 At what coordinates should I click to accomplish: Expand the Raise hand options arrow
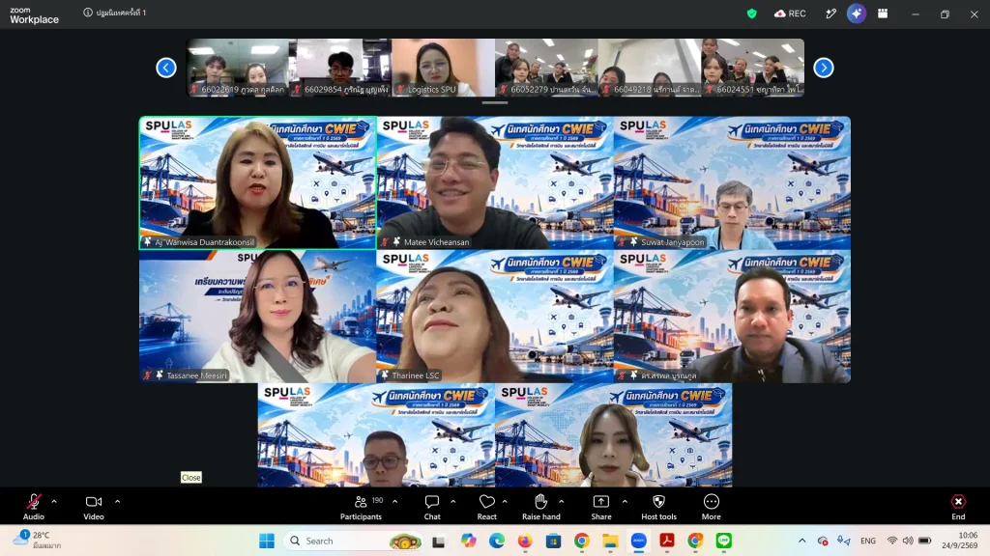[562, 502]
